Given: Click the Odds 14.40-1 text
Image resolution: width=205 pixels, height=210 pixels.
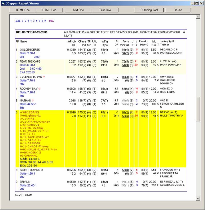Looking at the screenshot, I should coord(30,159).
